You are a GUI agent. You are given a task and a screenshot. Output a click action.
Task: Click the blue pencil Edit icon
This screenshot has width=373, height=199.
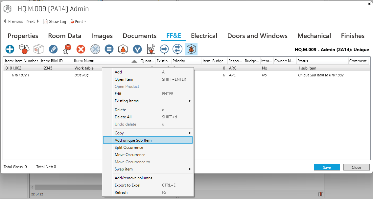53,49
